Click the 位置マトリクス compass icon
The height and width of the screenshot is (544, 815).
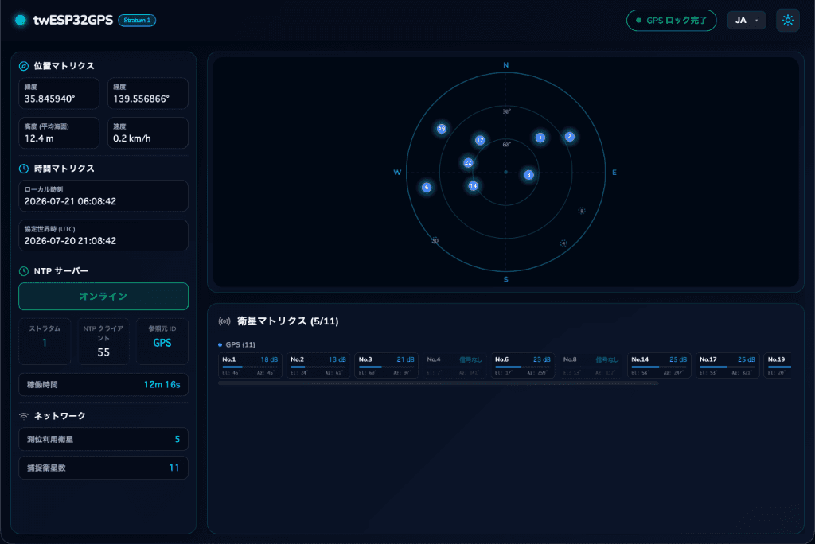coord(23,66)
